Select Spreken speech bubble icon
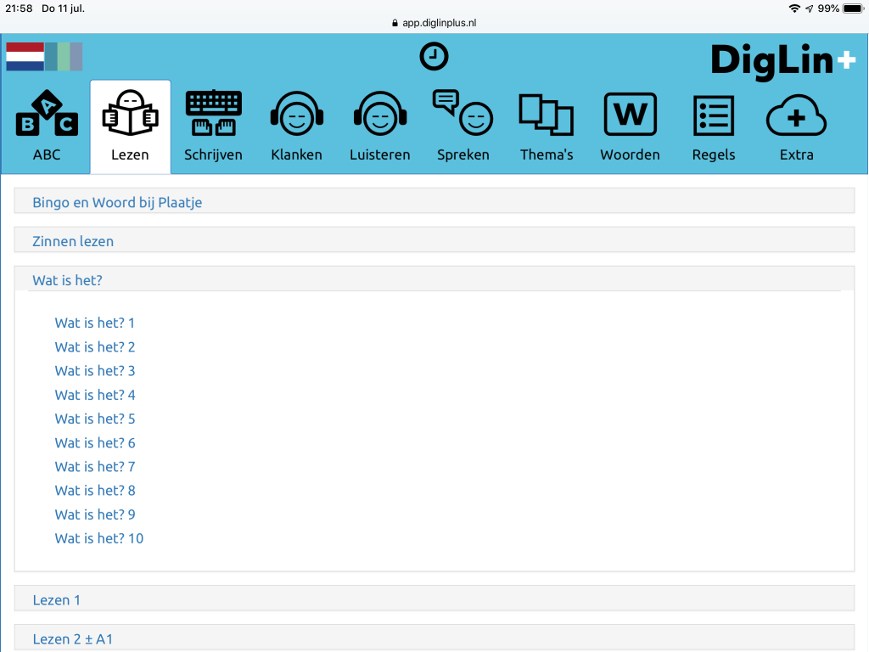The image size is (869, 652). tap(463, 126)
